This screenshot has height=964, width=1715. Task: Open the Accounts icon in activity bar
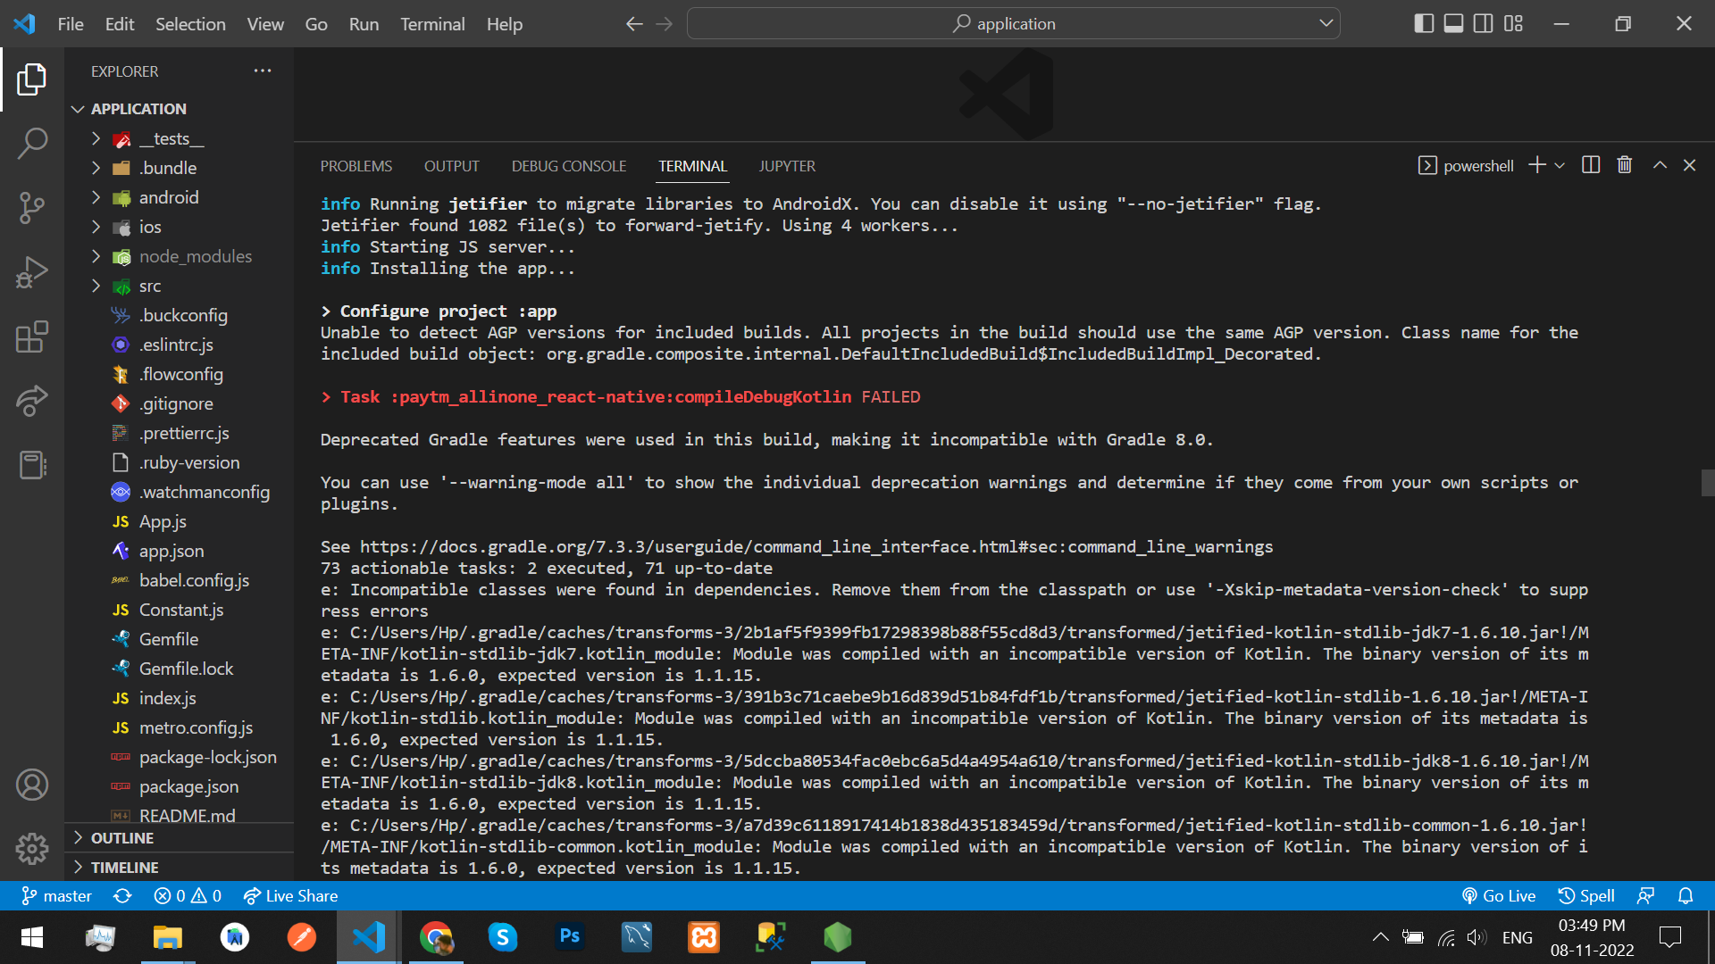click(x=32, y=785)
